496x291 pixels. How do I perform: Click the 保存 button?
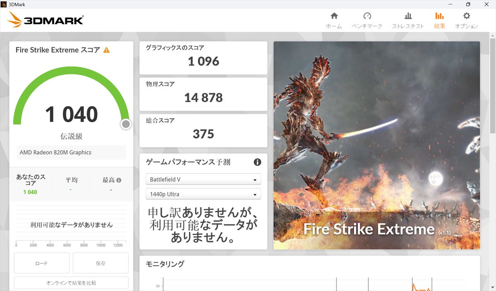[100, 263]
